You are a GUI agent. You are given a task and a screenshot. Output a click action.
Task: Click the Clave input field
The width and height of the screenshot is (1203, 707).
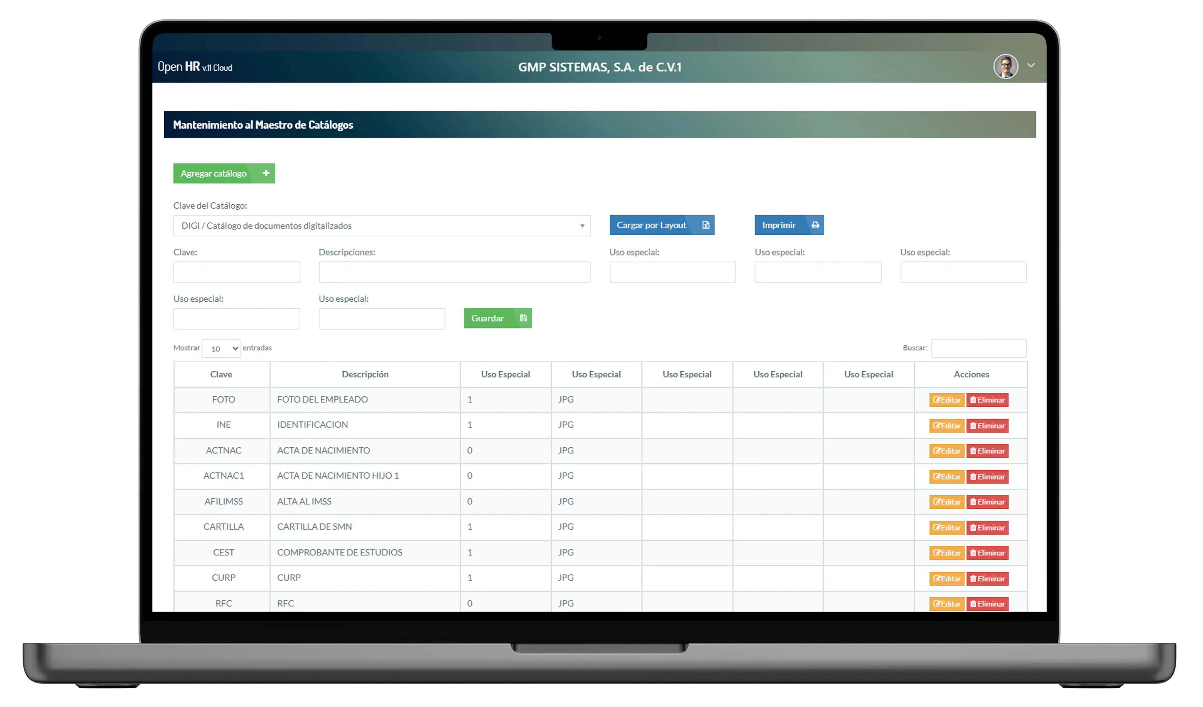click(x=236, y=272)
